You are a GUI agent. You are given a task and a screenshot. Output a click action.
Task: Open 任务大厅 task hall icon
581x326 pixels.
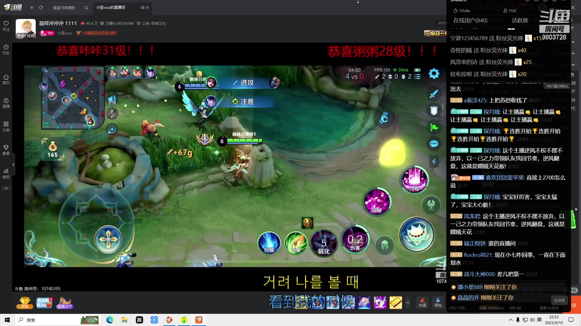pyautogui.click(x=64, y=302)
